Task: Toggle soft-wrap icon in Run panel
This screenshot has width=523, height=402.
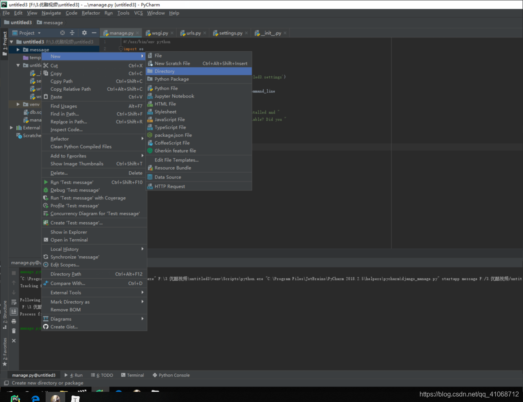Action: (14, 302)
